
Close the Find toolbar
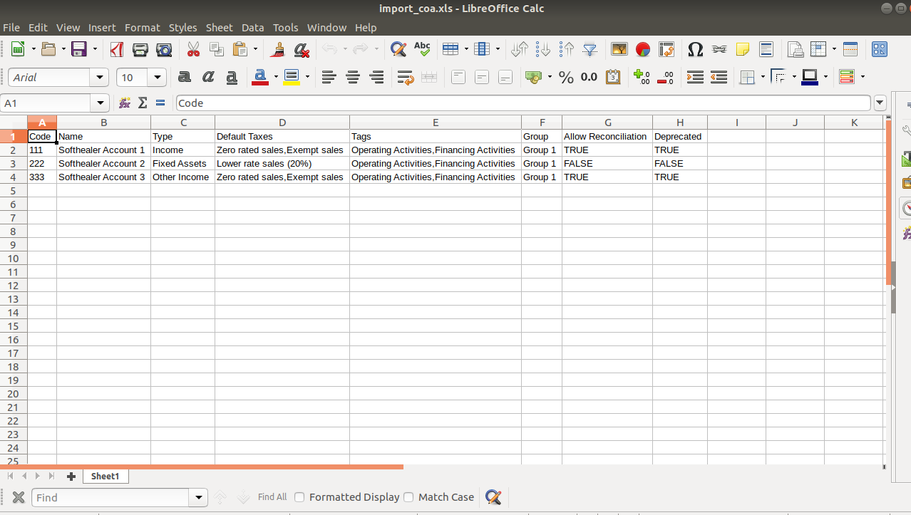point(19,497)
